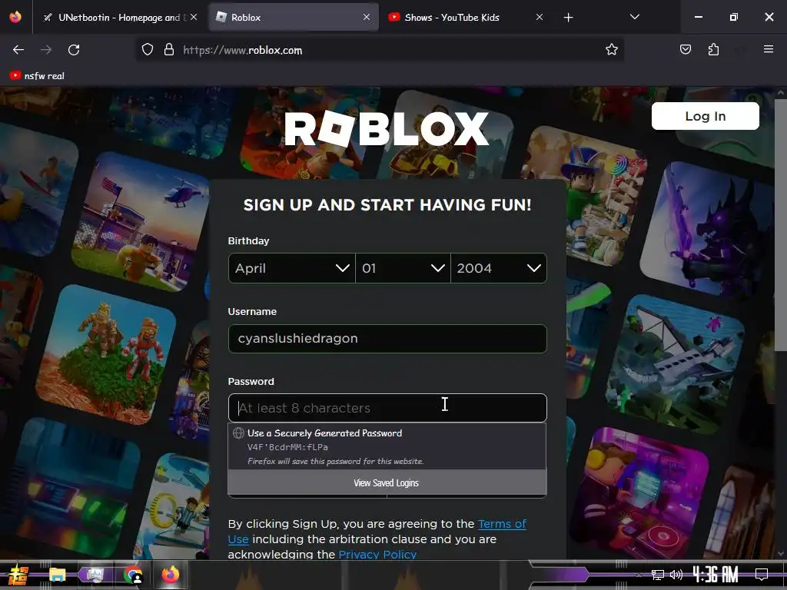
Task: Open the Privacy Policy link
Action: [x=377, y=555]
